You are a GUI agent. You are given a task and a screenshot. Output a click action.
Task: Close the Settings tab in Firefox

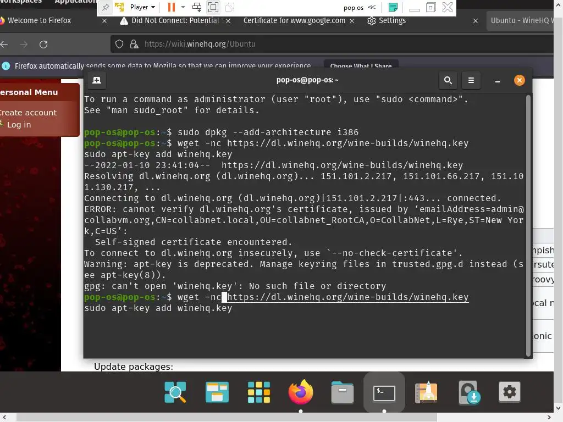pyautogui.click(x=476, y=21)
